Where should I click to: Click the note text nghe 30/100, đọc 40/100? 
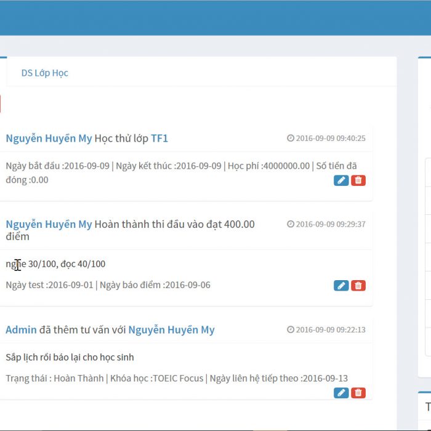pyautogui.click(x=55, y=264)
